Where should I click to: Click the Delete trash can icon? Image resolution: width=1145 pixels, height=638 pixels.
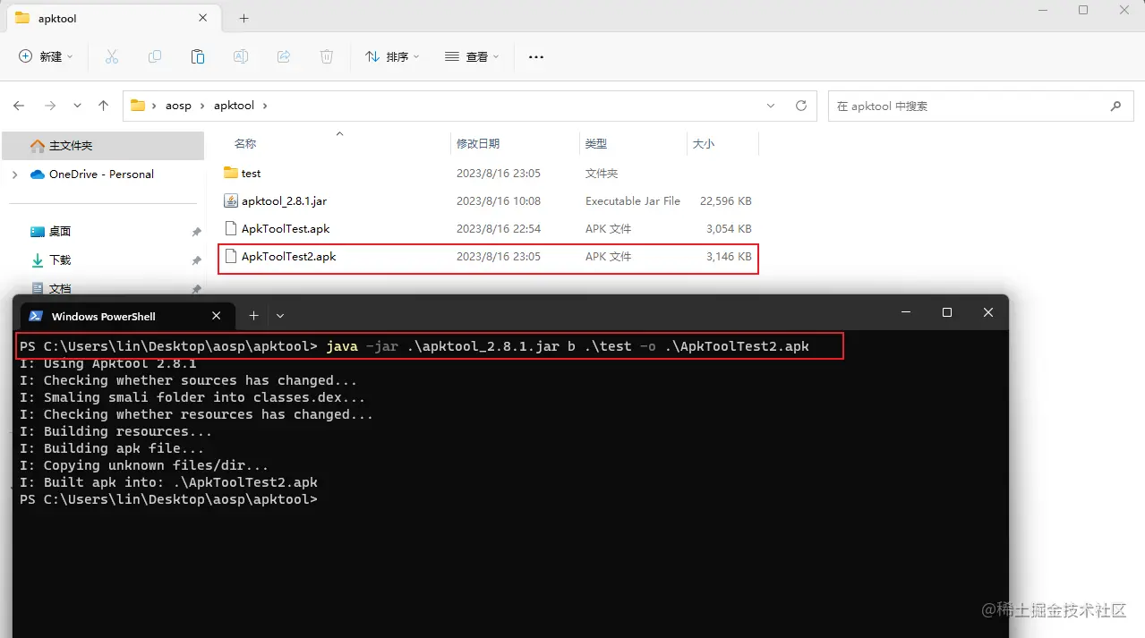pyautogui.click(x=327, y=56)
